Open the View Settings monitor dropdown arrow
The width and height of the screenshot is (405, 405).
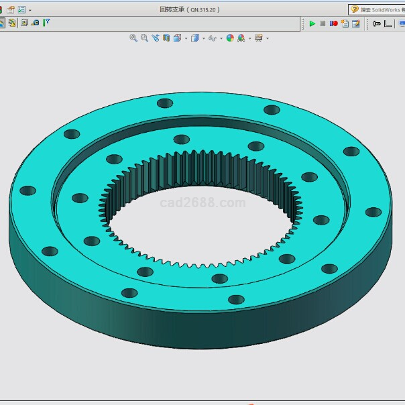[268, 39]
